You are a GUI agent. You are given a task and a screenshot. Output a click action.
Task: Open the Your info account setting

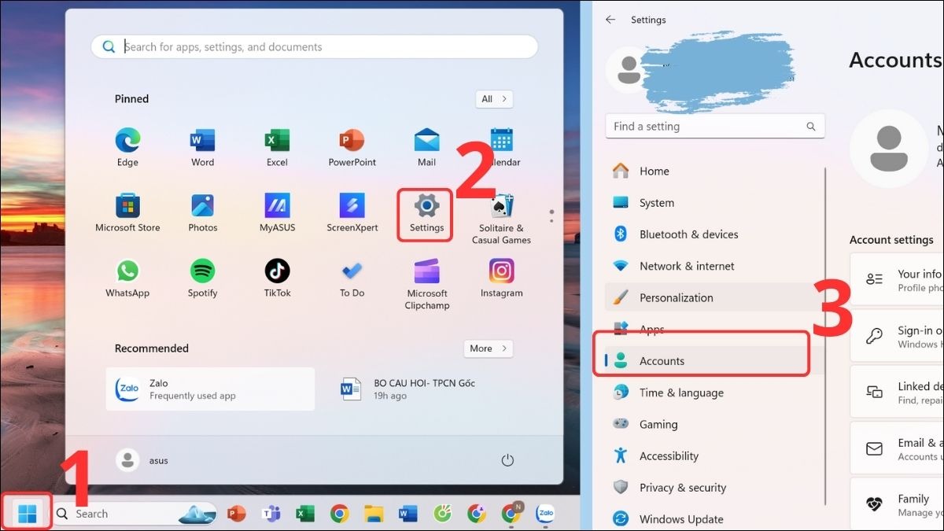(x=897, y=279)
